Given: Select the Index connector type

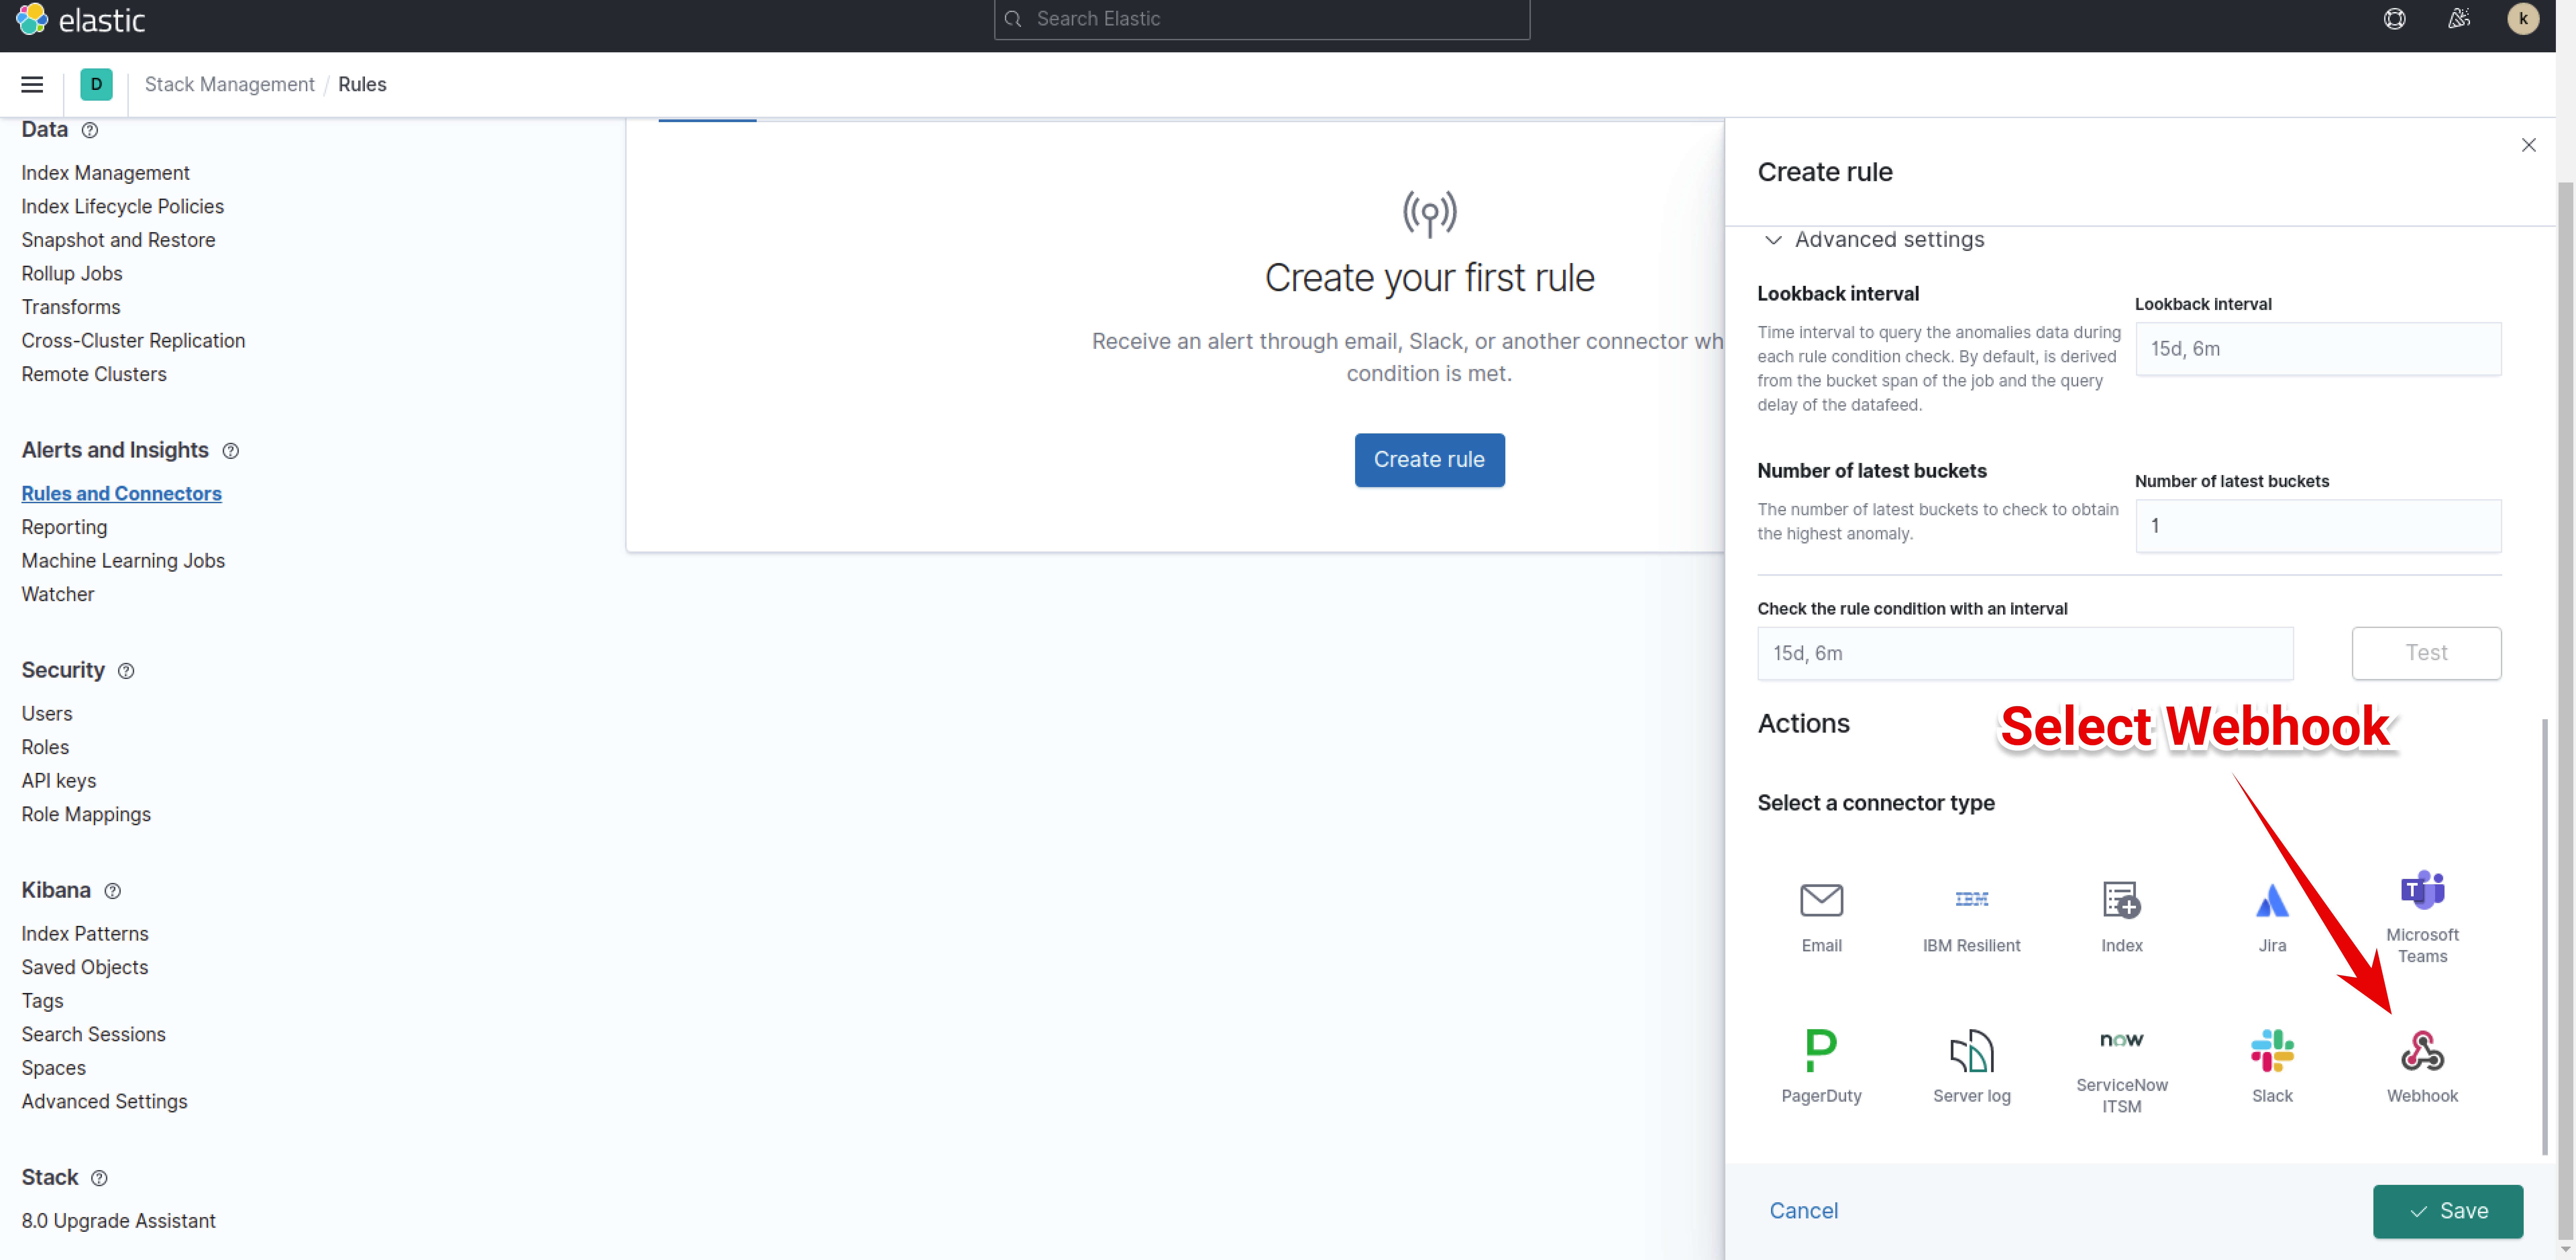Looking at the screenshot, I should pos(2121,917).
